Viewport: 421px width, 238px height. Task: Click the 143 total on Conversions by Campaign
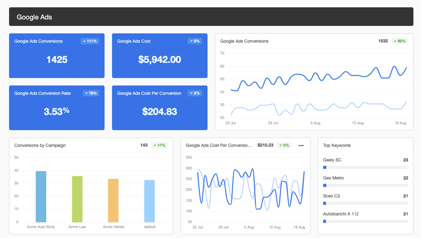click(144, 145)
